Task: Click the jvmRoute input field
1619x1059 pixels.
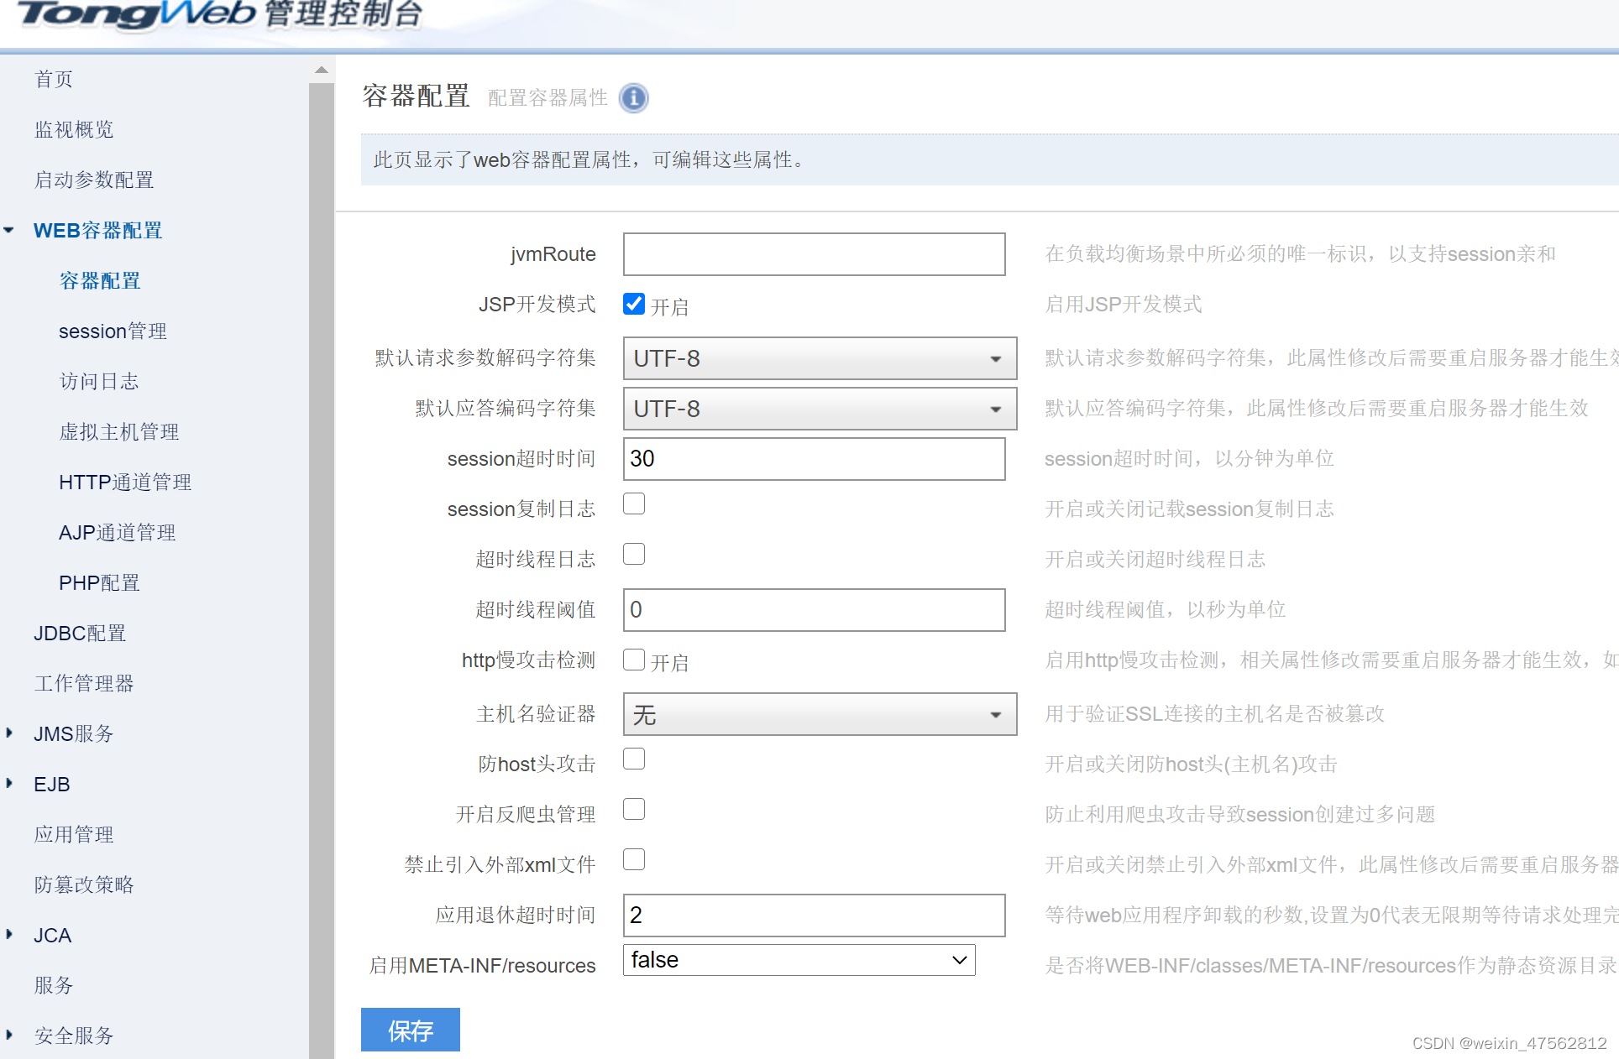Action: pos(814,254)
